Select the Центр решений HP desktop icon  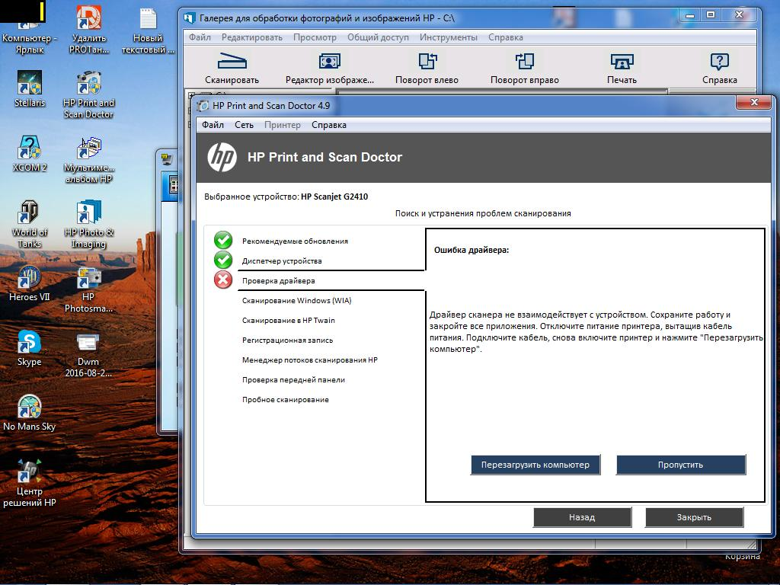(x=30, y=482)
